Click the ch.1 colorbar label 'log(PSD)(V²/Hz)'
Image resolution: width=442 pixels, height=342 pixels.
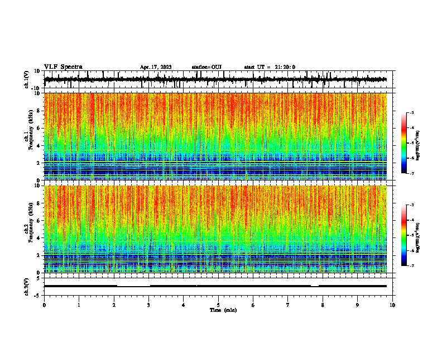[417, 146]
